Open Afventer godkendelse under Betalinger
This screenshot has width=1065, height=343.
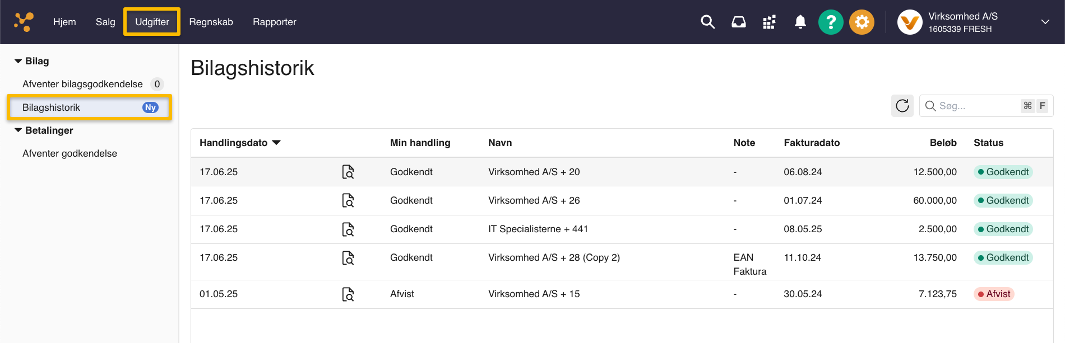[x=70, y=153]
